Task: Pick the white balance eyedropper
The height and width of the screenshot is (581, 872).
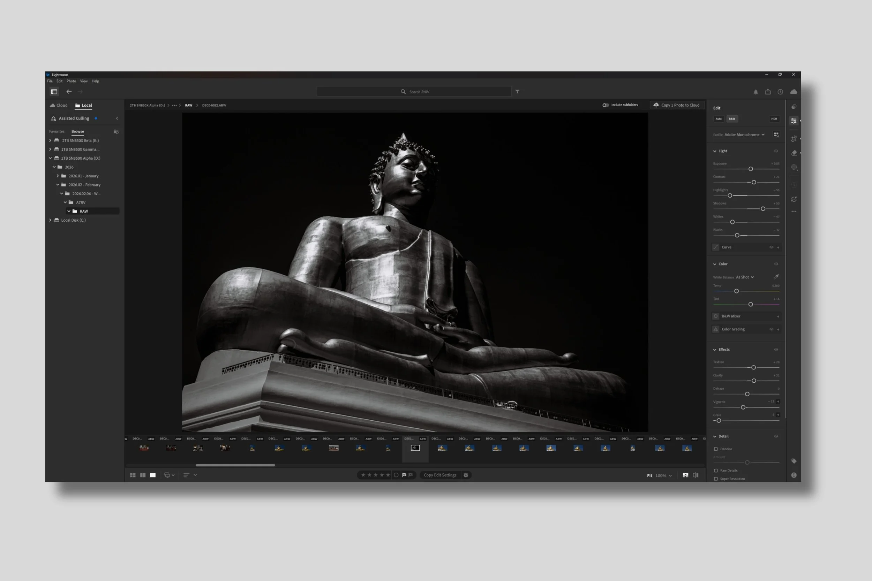Action: (x=776, y=277)
